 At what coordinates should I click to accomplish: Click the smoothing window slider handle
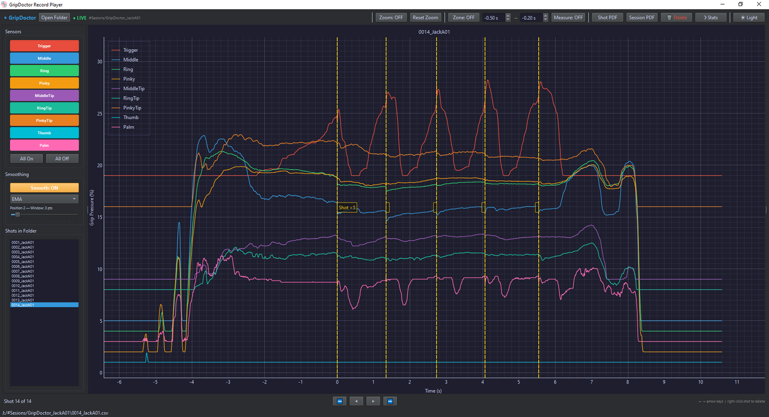(17, 215)
